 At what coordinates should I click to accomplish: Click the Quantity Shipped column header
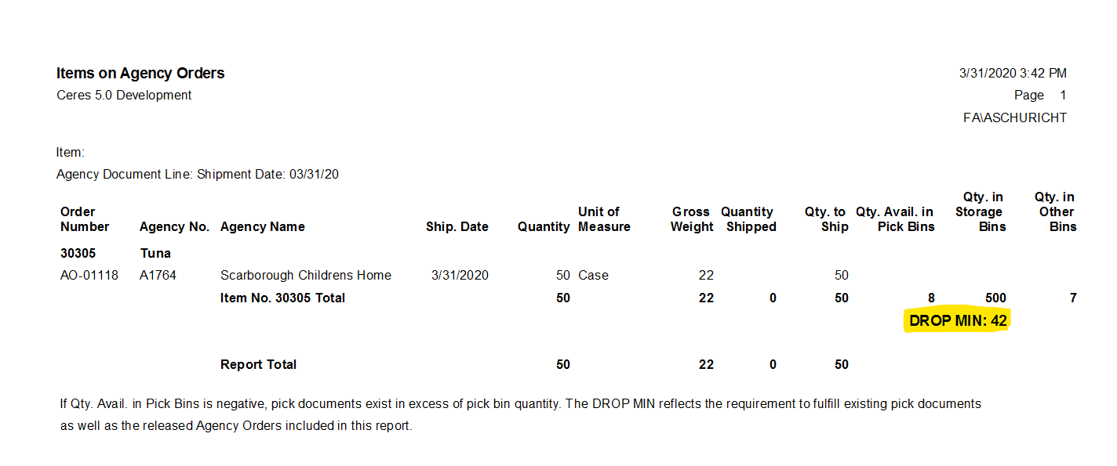pos(748,219)
